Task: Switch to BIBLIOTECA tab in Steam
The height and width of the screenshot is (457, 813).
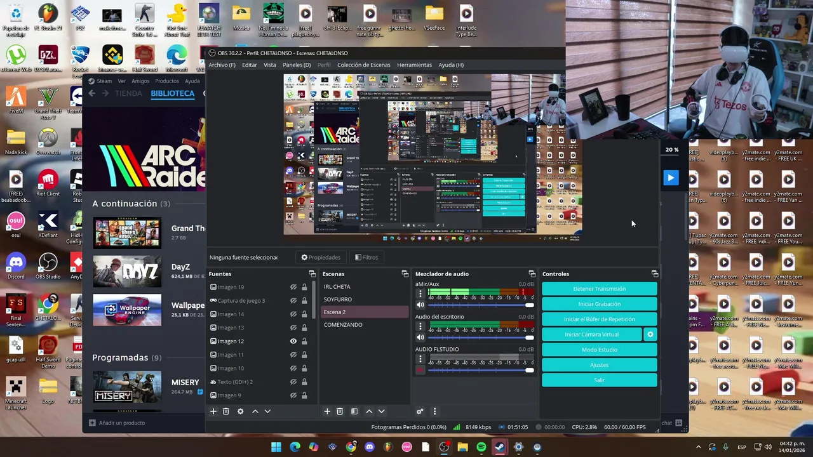Action: tap(172, 93)
